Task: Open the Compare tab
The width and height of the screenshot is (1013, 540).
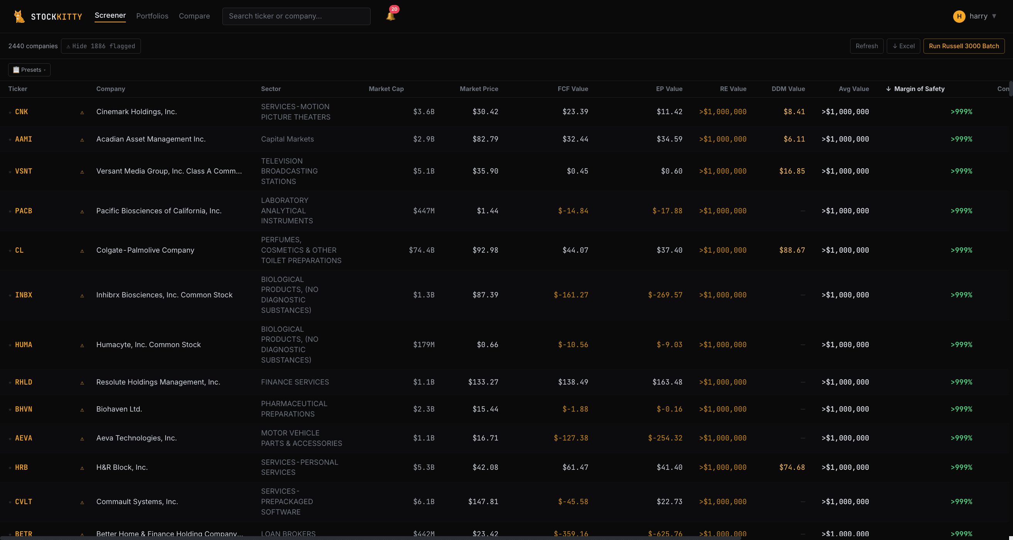Action: 194,16
